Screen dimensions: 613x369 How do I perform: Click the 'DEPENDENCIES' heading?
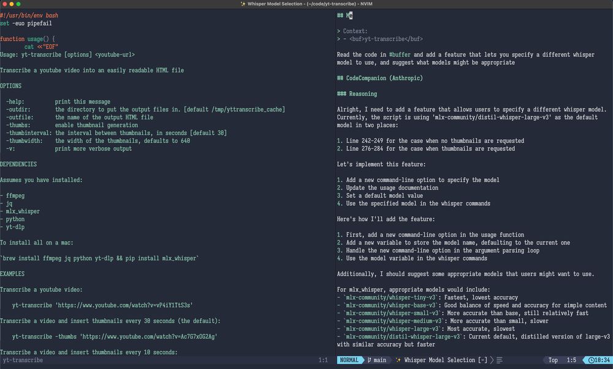(18, 164)
